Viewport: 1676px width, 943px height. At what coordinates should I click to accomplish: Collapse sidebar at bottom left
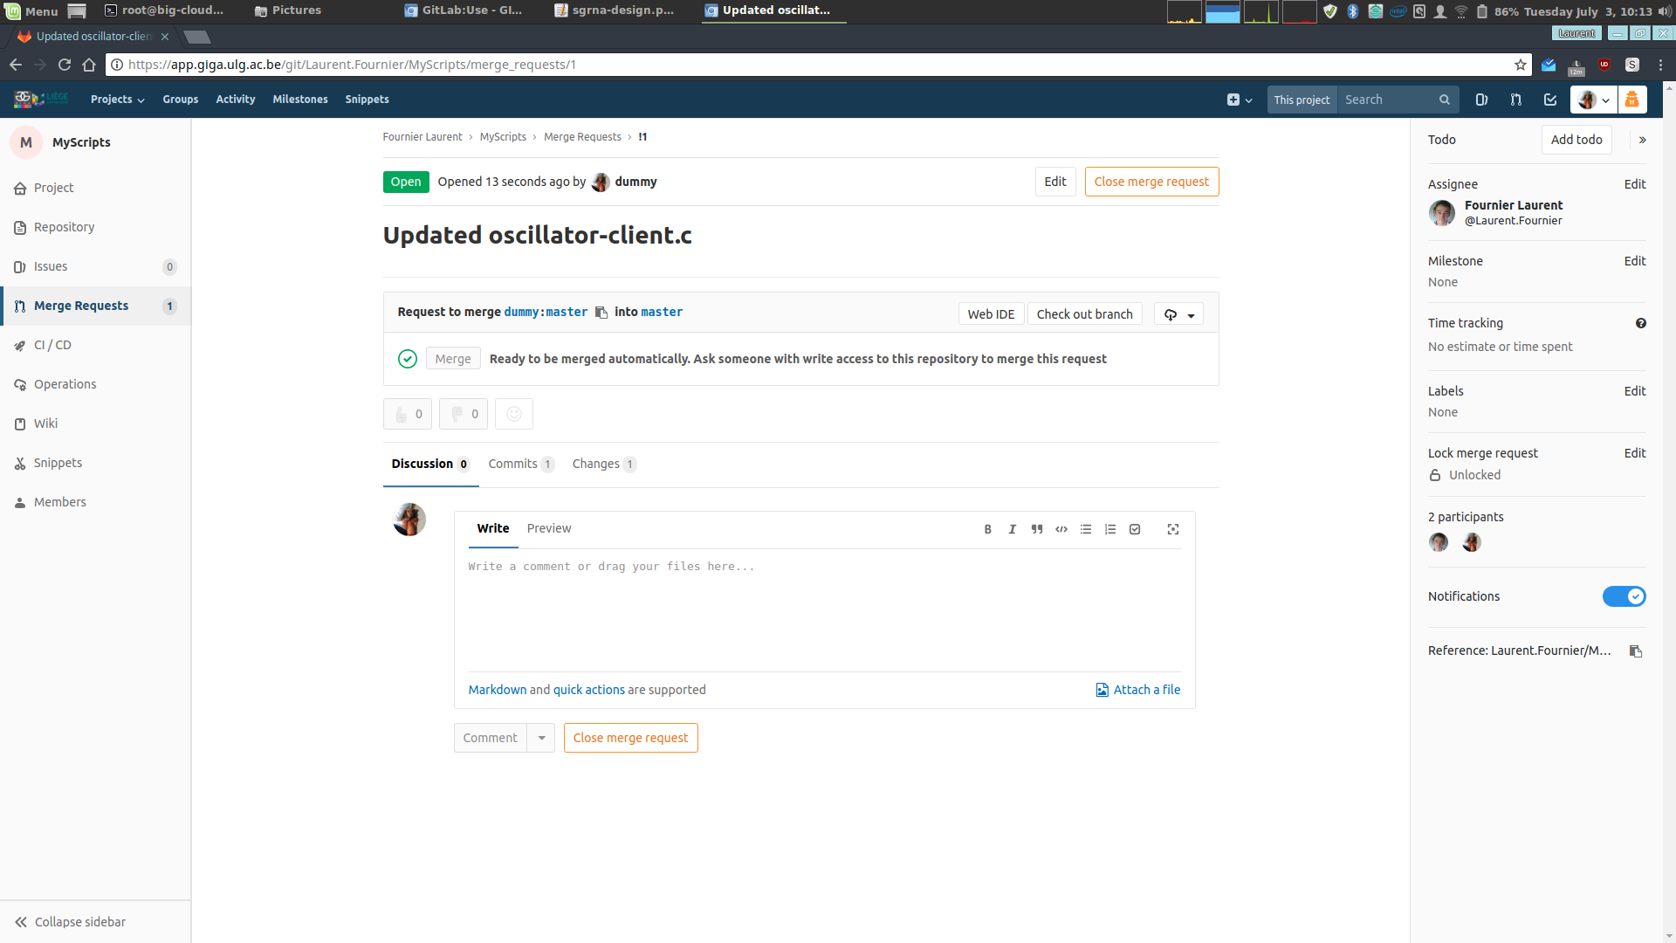tap(70, 922)
